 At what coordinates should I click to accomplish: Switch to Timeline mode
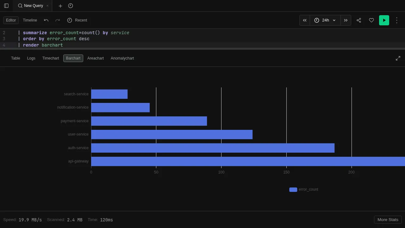click(30, 20)
